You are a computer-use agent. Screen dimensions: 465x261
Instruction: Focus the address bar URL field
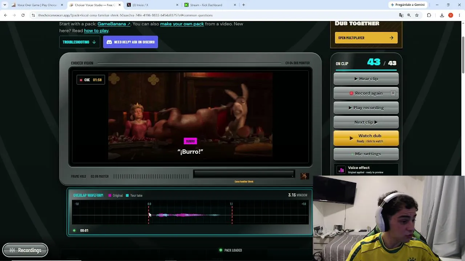point(214,15)
